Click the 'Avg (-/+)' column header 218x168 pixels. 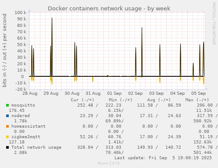[159, 100]
